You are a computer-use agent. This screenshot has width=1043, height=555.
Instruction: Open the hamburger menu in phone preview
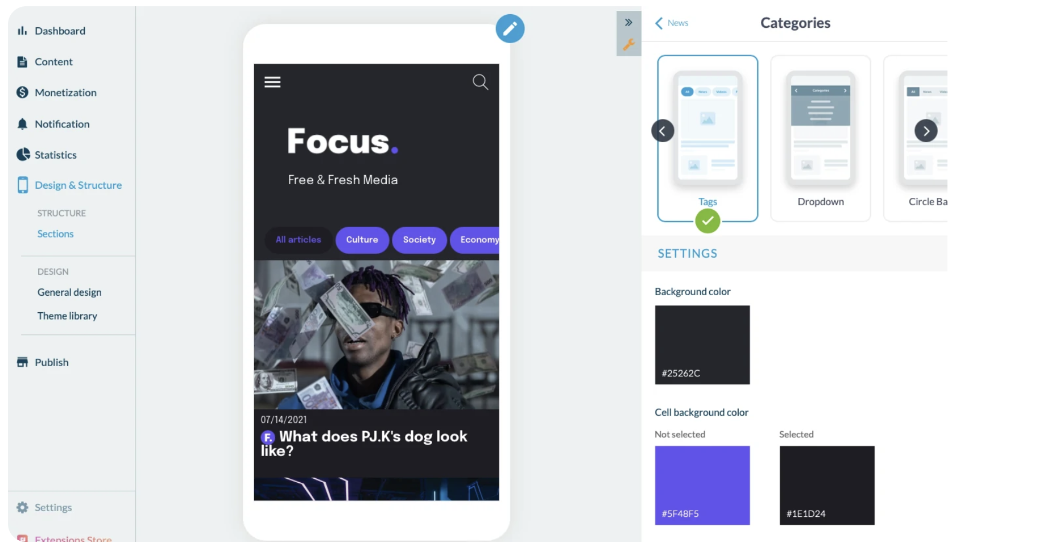[272, 82]
